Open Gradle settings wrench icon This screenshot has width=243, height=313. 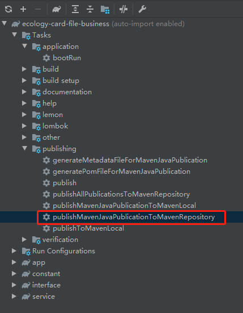point(142,9)
